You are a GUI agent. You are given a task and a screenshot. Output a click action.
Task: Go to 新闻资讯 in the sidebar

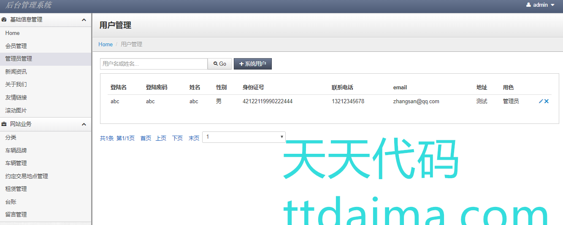pyautogui.click(x=16, y=72)
